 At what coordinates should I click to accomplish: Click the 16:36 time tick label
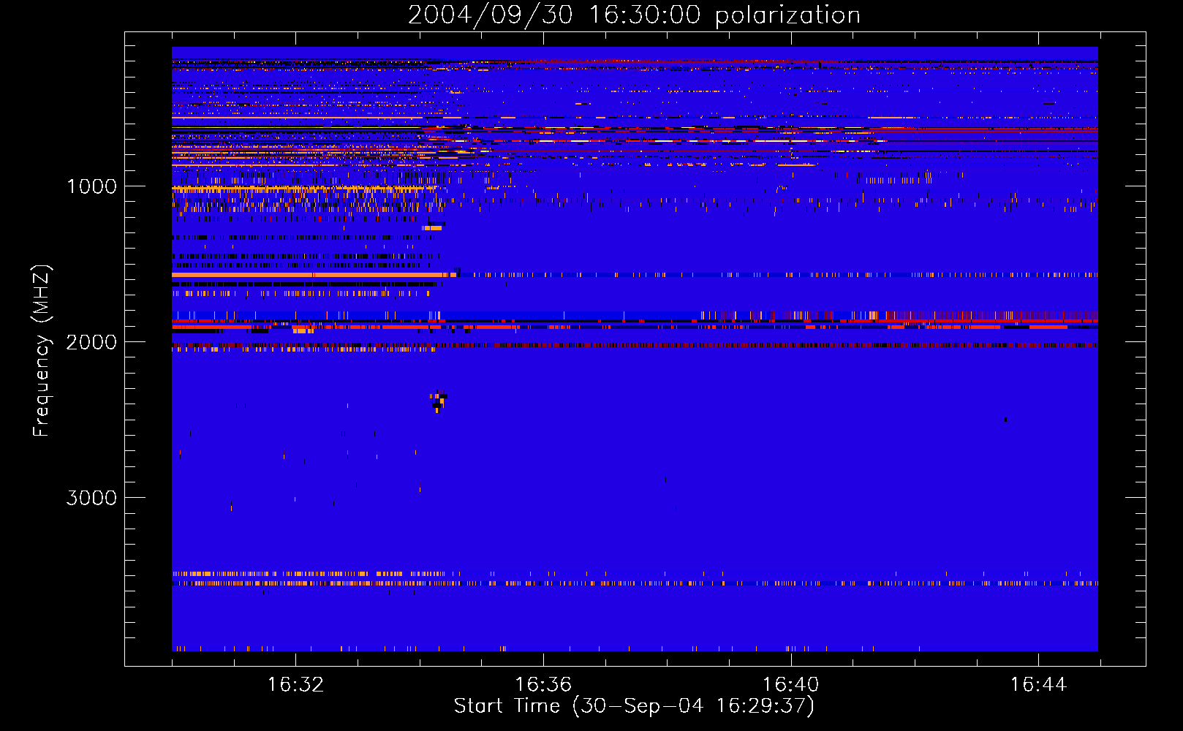coord(543,685)
